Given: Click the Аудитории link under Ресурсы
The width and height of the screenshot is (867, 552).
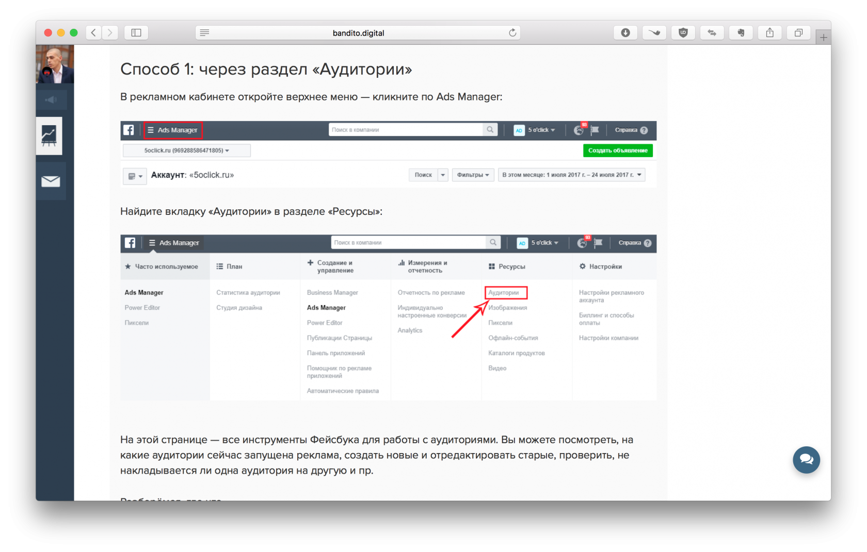Looking at the screenshot, I should 504,293.
